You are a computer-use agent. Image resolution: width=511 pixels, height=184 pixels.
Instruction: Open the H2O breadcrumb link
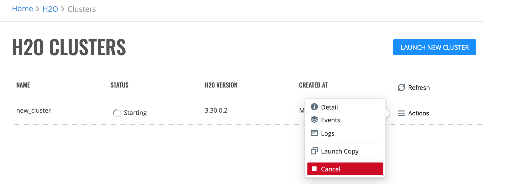tap(50, 9)
